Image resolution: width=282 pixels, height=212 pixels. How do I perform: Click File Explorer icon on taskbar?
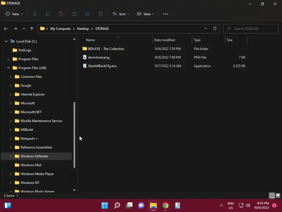[153, 205]
